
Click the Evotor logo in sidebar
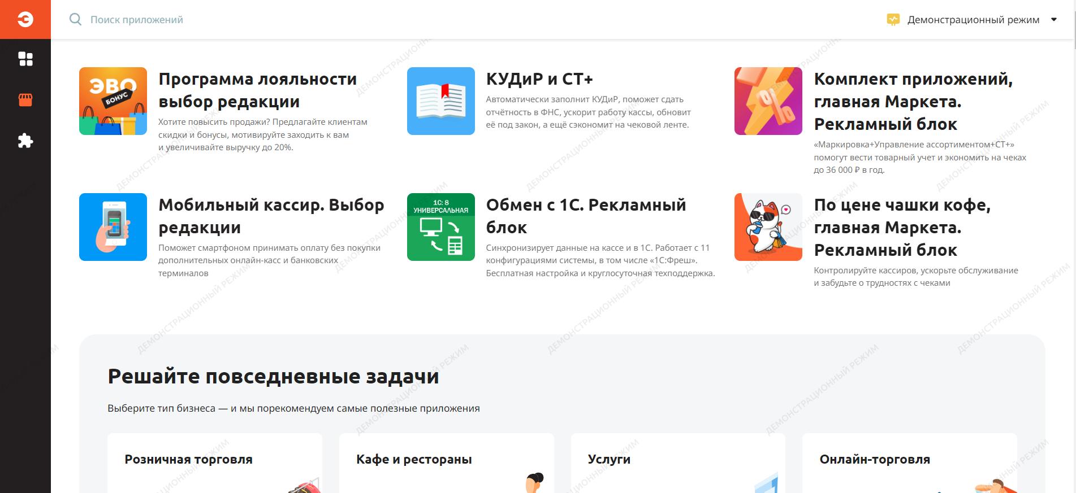(x=25, y=19)
